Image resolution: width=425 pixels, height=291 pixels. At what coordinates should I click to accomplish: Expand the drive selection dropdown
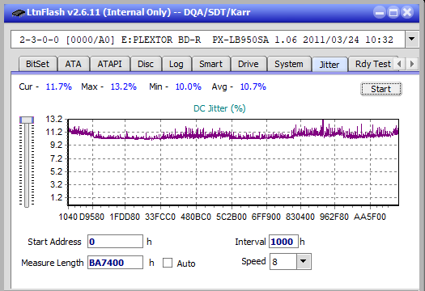point(412,40)
